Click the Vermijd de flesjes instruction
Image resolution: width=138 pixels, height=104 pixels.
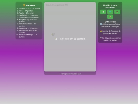[110, 32]
